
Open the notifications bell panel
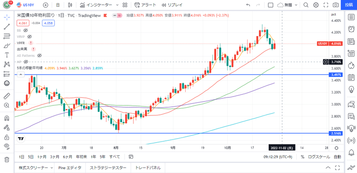pyautogui.click(x=351, y=153)
